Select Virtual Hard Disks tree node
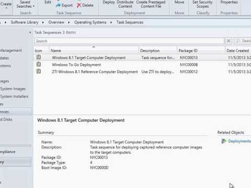Screen dimensions: 251x188 coord(6,120)
